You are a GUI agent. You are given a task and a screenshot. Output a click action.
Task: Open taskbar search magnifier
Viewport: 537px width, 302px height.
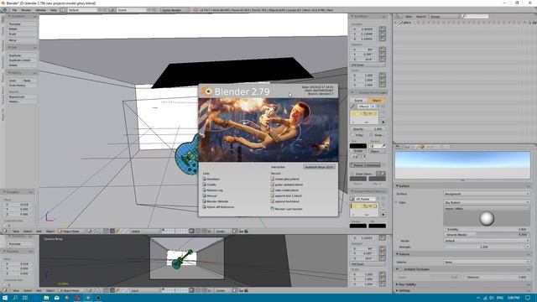[15, 298]
